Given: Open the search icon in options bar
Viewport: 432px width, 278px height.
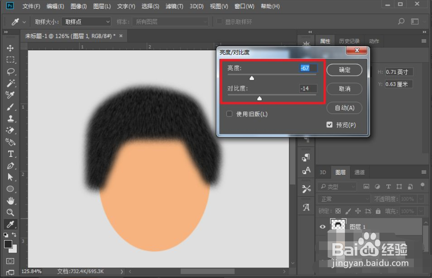Looking at the screenshot, I should tap(401, 22).
